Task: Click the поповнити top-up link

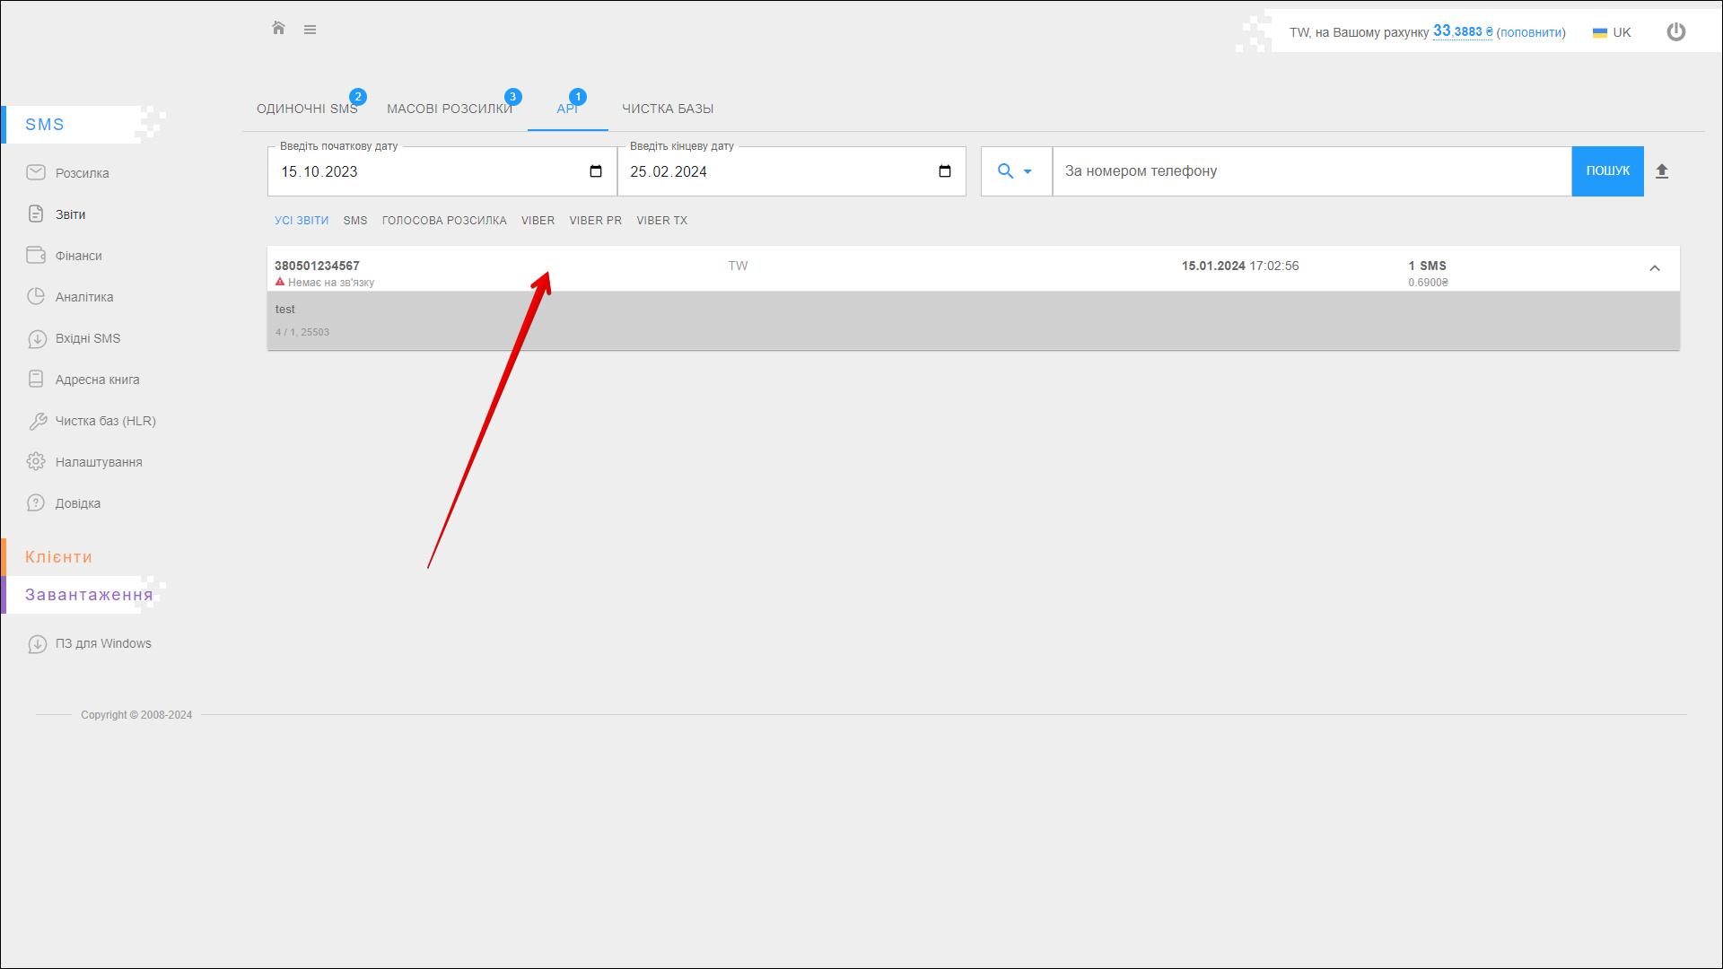Action: click(1530, 32)
